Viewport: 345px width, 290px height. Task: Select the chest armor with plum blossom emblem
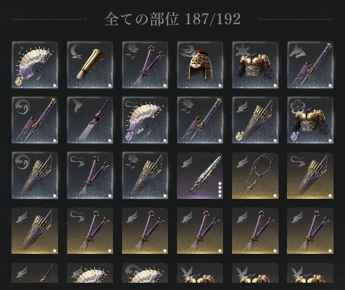tap(310, 120)
